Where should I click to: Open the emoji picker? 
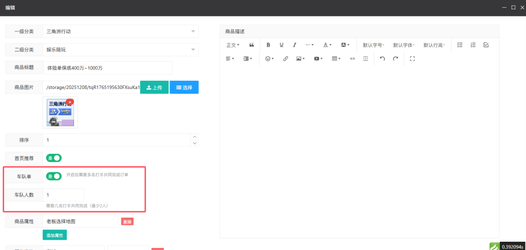(269, 59)
